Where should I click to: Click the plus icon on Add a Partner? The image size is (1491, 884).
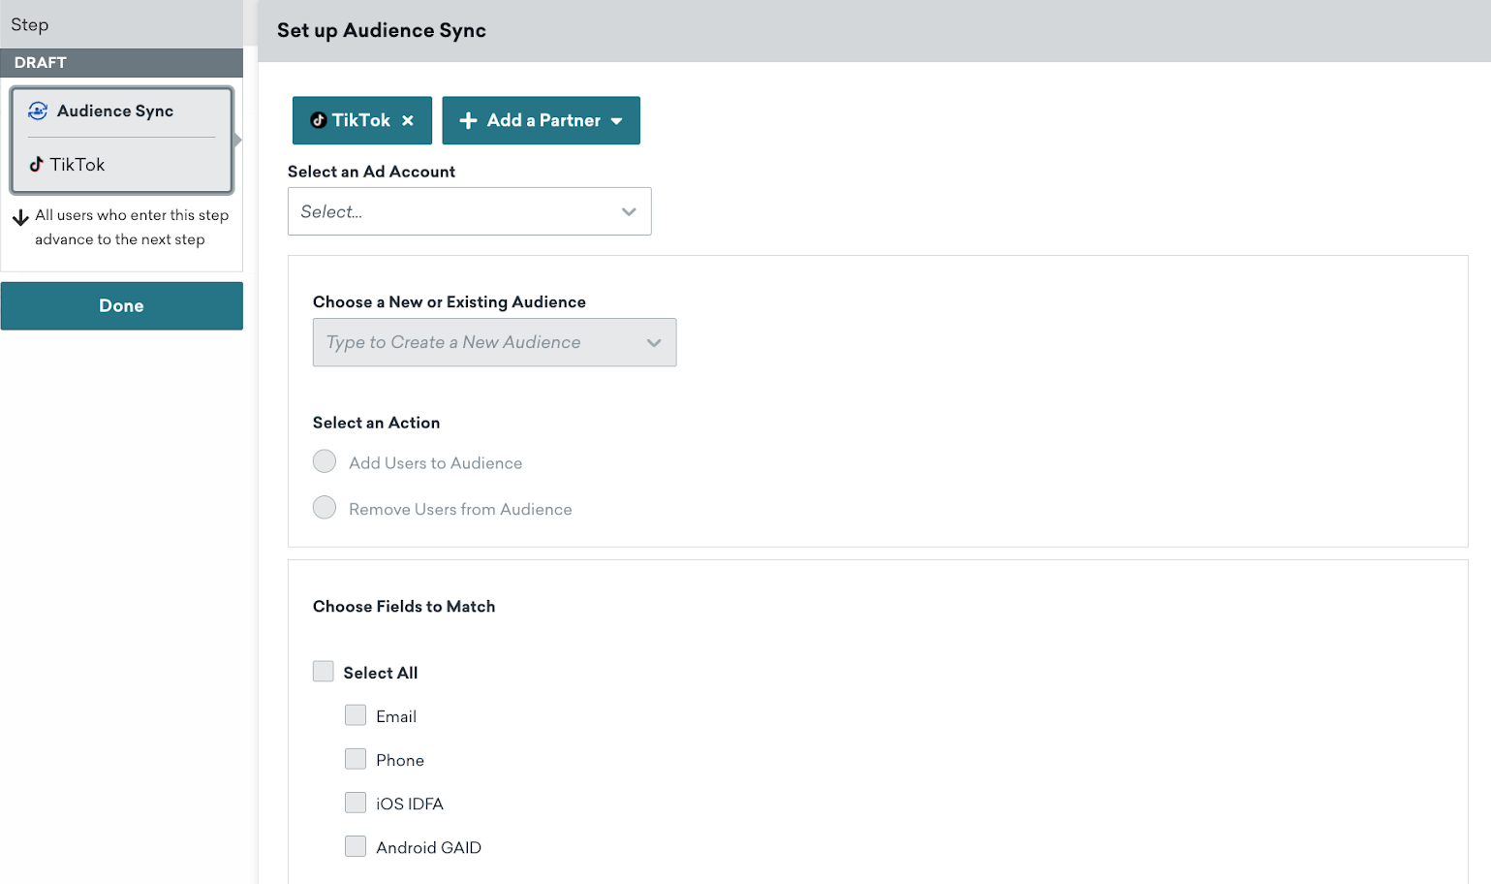pyautogui.click(x=468, y=120)
